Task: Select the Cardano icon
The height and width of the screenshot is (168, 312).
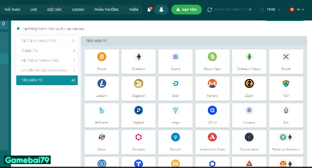Action: (x=249, y=110)
